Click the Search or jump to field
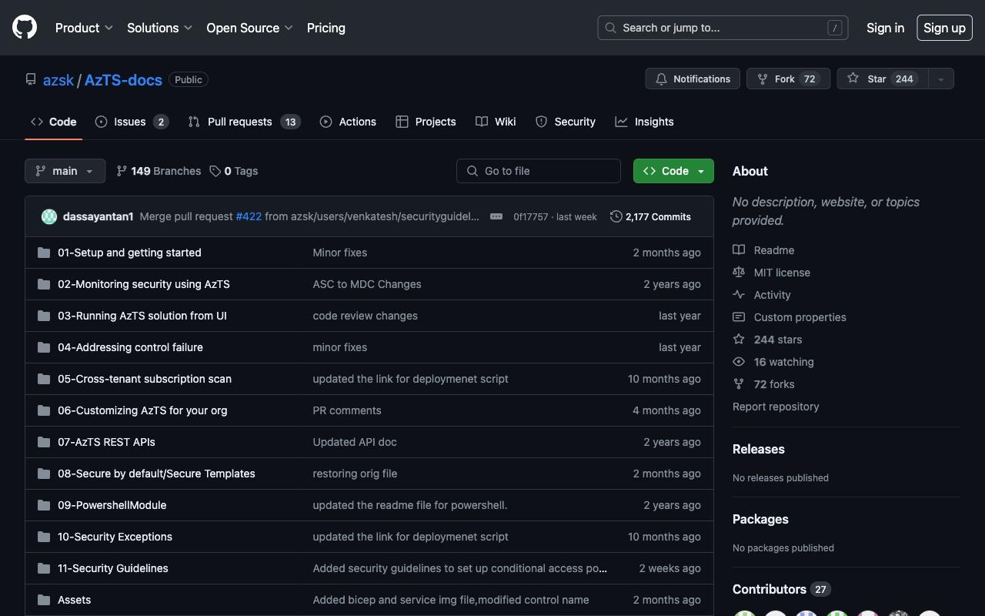This screenshot has width=985, height=616. 723,28
